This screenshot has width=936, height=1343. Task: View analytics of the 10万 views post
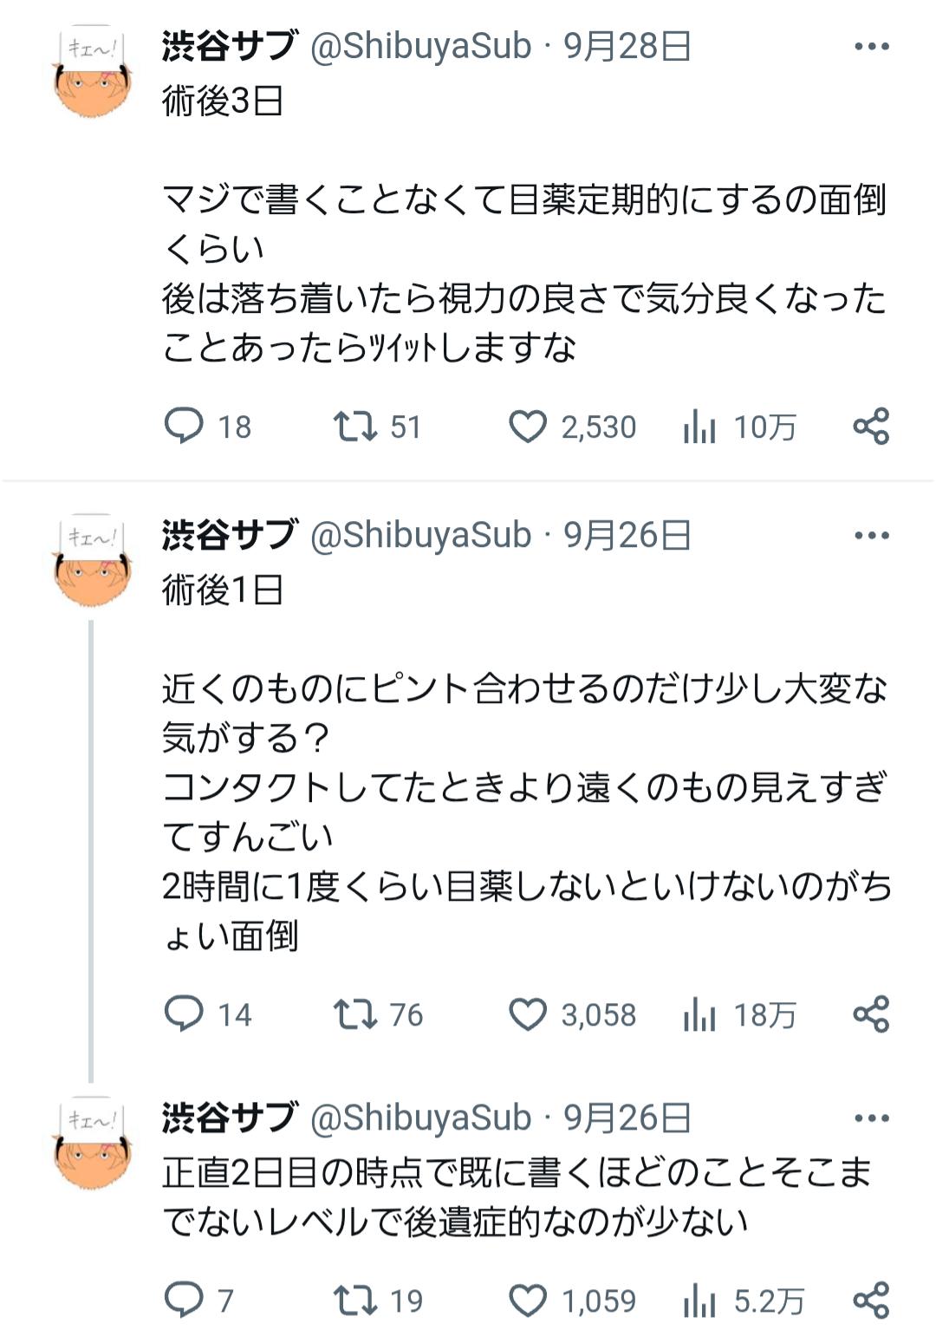pyautogui.click(x=700, y=427)
